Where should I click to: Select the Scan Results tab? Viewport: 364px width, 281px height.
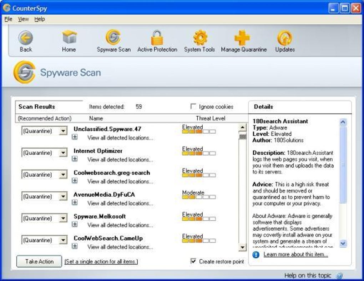click(x=37, y=107)
